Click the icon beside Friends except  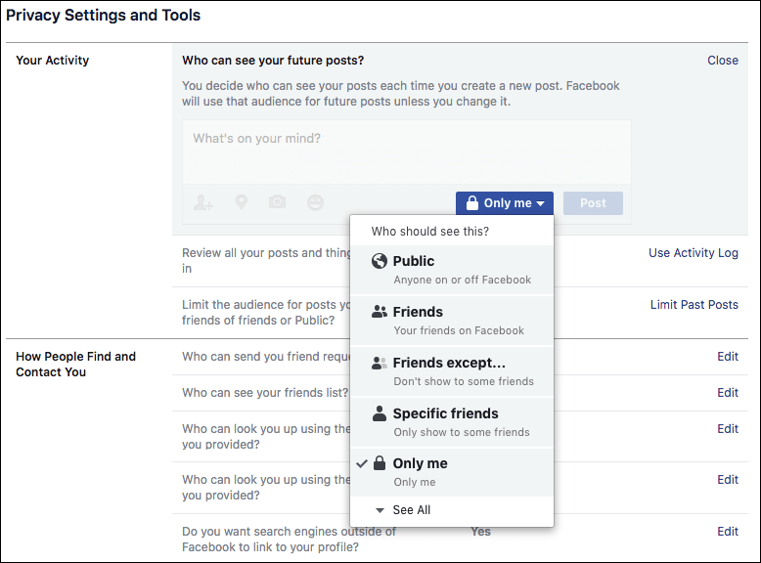pyautogui.click(x=380, y=363)
